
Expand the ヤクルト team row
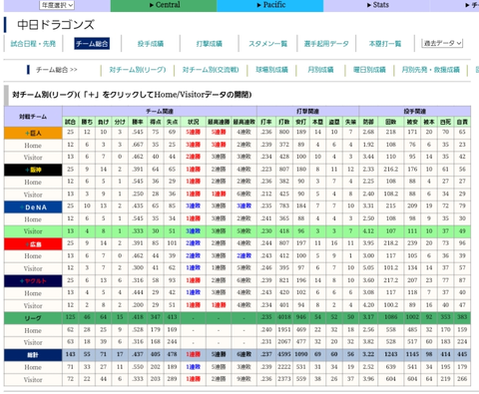(22, 281)
